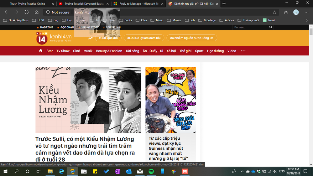Open volume control speaker icon

[x=275, y=171]
